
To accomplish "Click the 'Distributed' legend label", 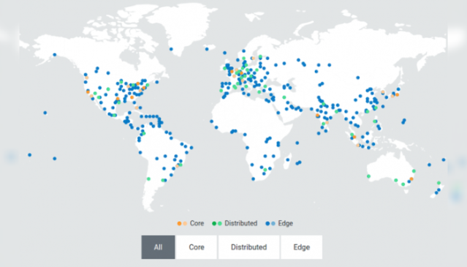I will [240, 223].
